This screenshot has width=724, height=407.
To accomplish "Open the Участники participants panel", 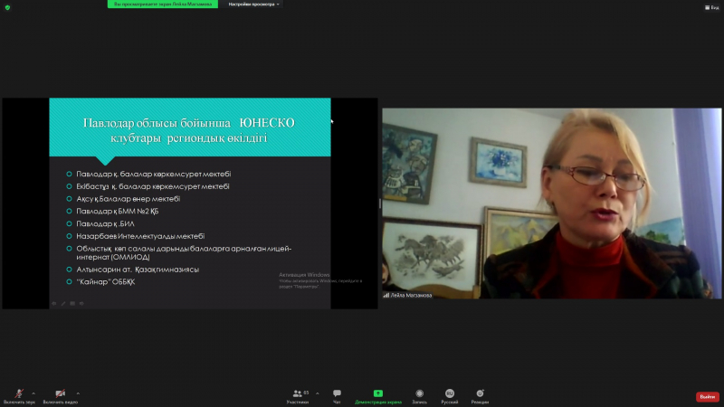I will pos(297,393).
